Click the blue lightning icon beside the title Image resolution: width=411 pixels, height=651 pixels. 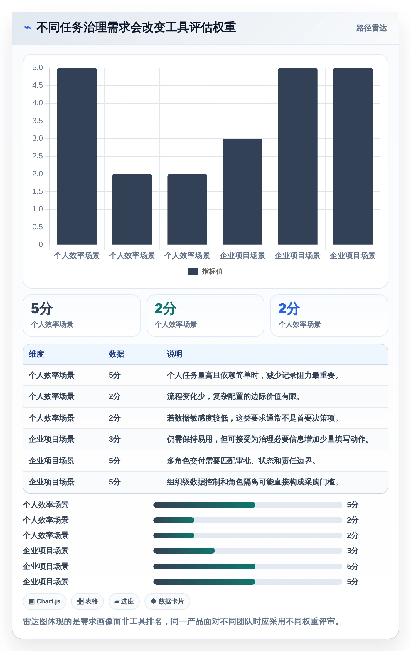(x=28, y=28)
